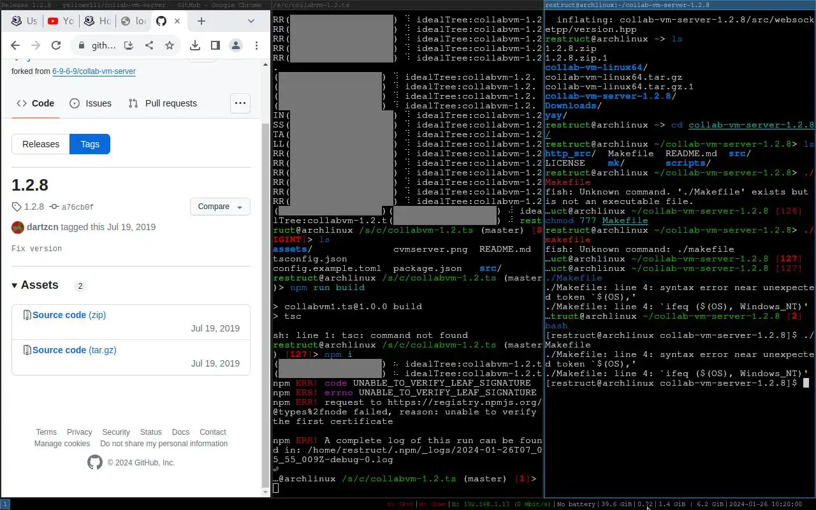The image size is (816, 510).
Task: Bookmark this page with the star icon
Action: point(170,45)
